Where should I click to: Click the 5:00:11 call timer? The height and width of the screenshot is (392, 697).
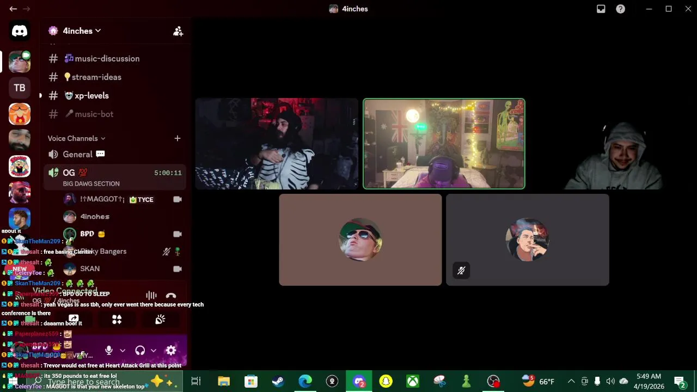[x=168, y=173]
